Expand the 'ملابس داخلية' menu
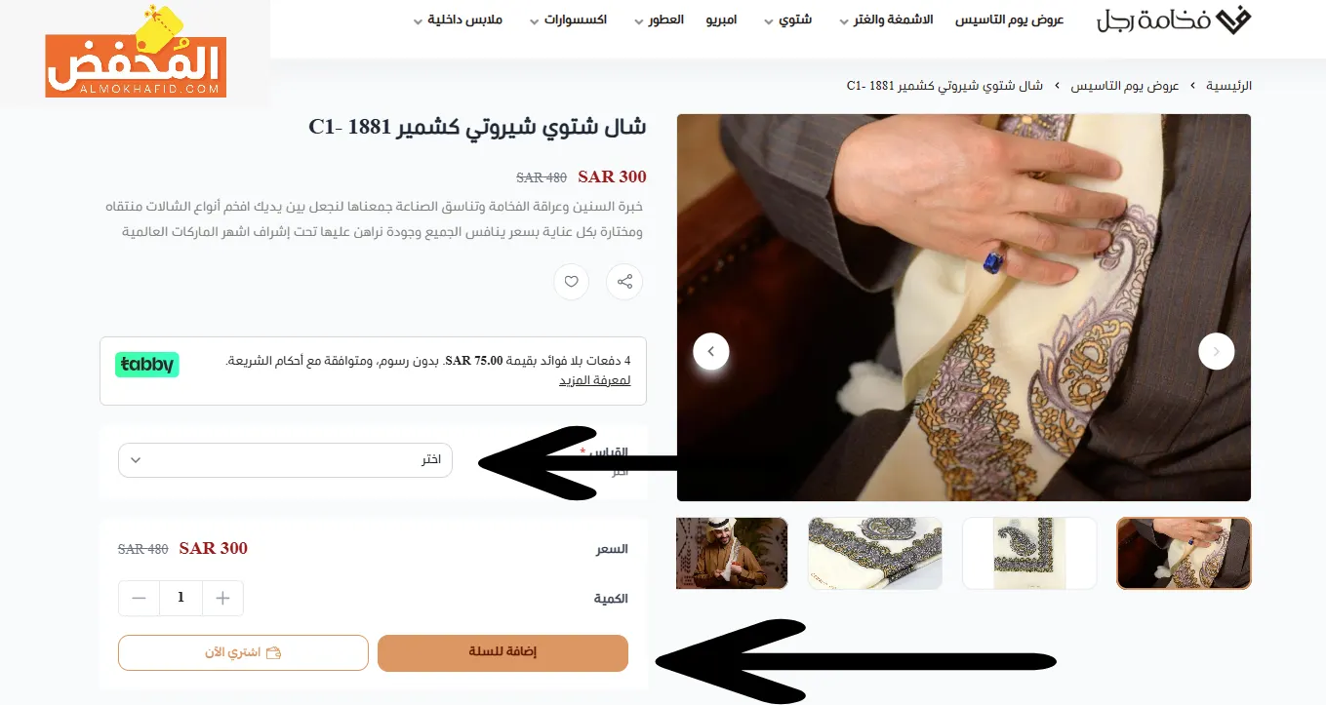1326x705 pixels. [x=458, y=20]
